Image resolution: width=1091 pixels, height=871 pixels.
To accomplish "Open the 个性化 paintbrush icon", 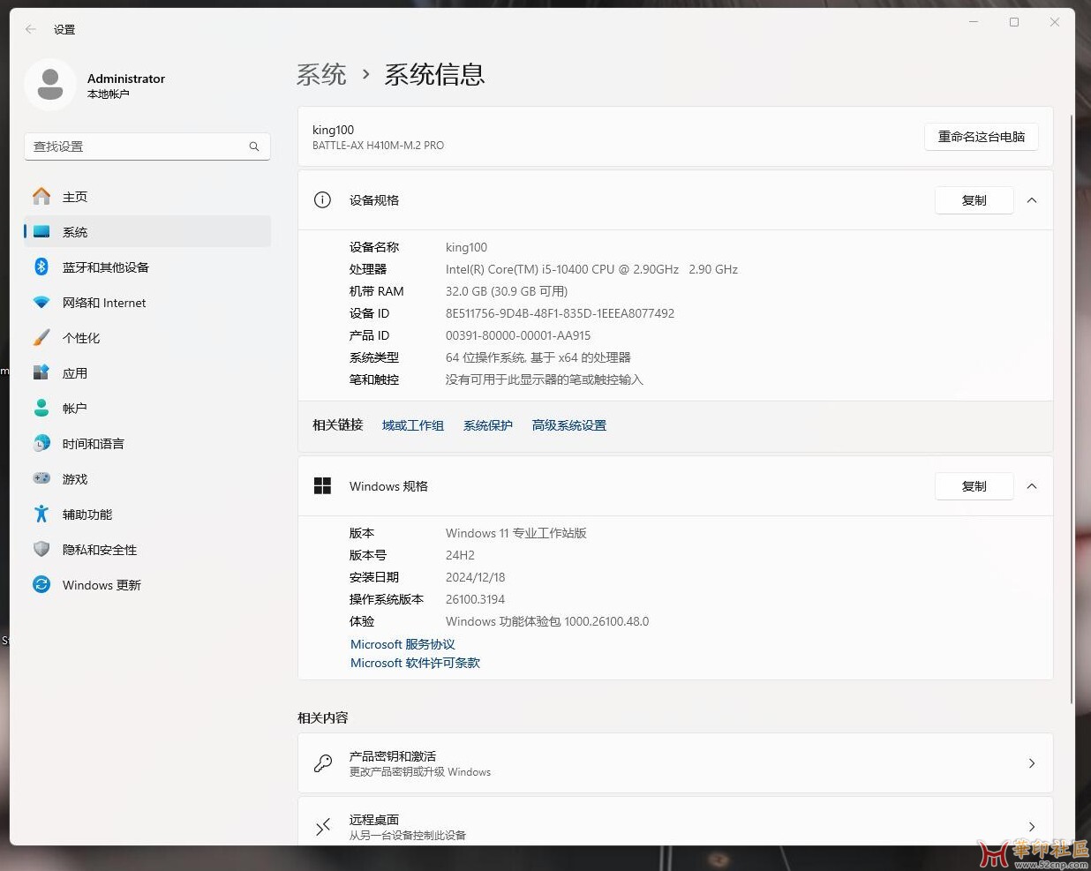I will point(41,337).
